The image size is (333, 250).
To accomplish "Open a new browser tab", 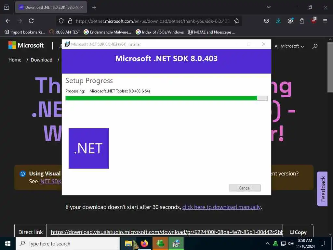I will coord(94,7).
